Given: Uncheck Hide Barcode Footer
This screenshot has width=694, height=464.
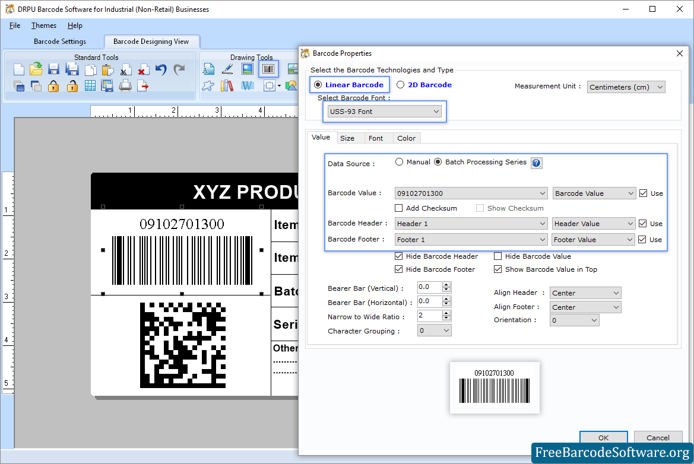Looking at the screenshot, I should click(x=399, y=269).
